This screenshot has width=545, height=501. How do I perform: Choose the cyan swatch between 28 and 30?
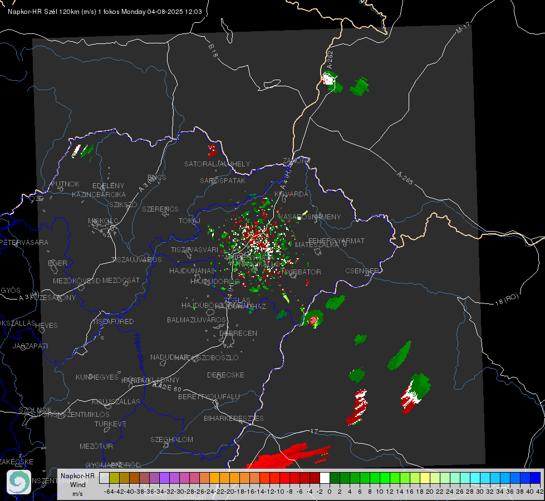pyautogui.click(x=475, y=478)
